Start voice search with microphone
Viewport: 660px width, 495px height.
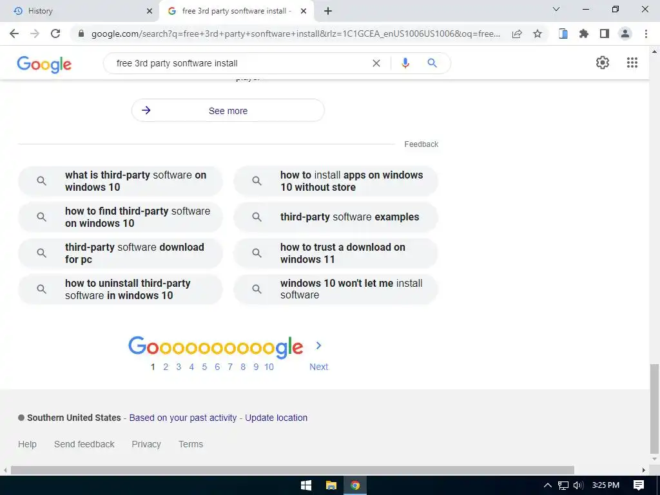click(405, 63)
